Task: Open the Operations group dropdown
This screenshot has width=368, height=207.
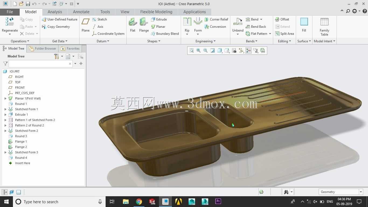Action: [x=20, y=41]
